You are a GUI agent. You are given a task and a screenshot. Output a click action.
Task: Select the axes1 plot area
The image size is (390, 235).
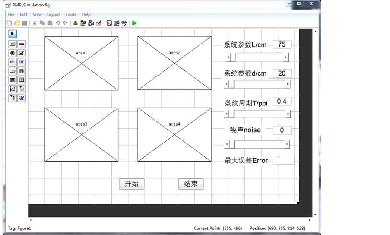tap(82, 64)
